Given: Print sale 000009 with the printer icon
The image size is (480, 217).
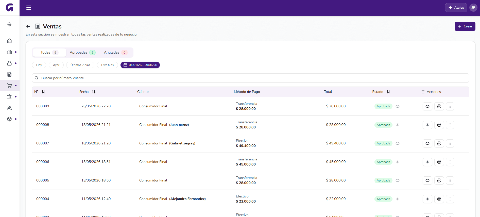Looking at the screenshot, I should 439,106.
